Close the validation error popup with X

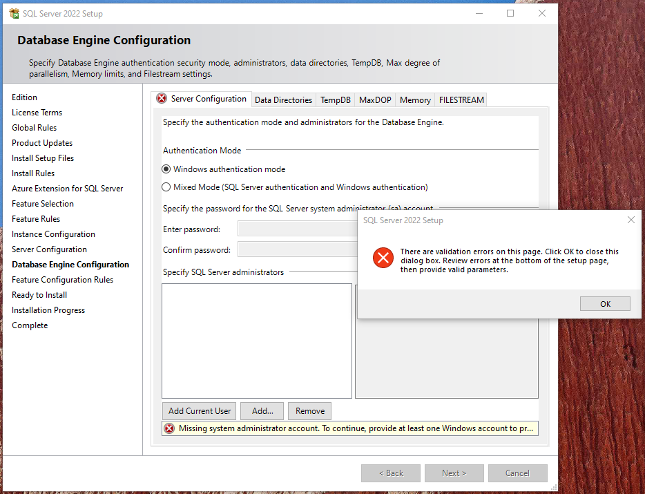click(630, 220)
